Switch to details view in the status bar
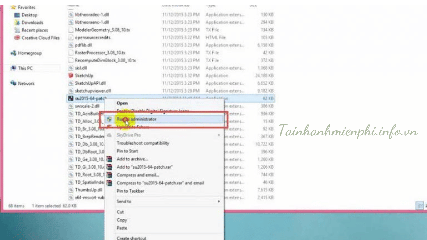This screenshot has width=427, height=240. [x=419, y=206]
